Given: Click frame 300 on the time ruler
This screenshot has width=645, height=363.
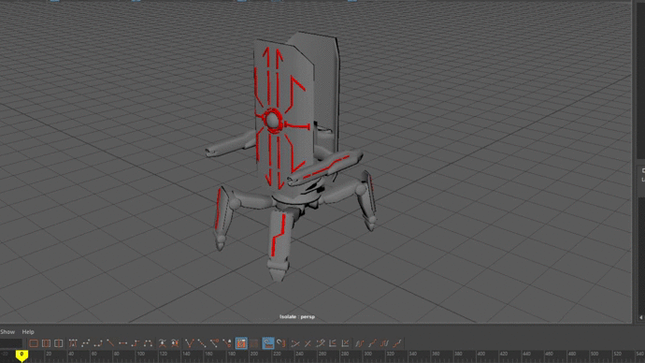Looking at the screenshot, I should (367, 354).
